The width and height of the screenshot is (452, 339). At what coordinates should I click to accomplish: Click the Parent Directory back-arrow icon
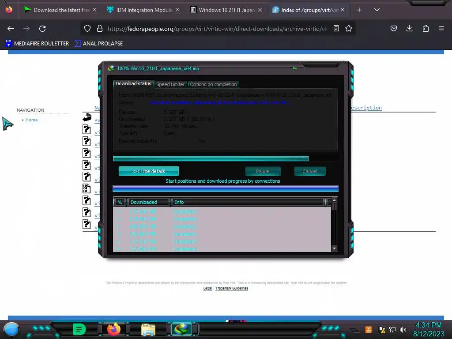[87, 117]
